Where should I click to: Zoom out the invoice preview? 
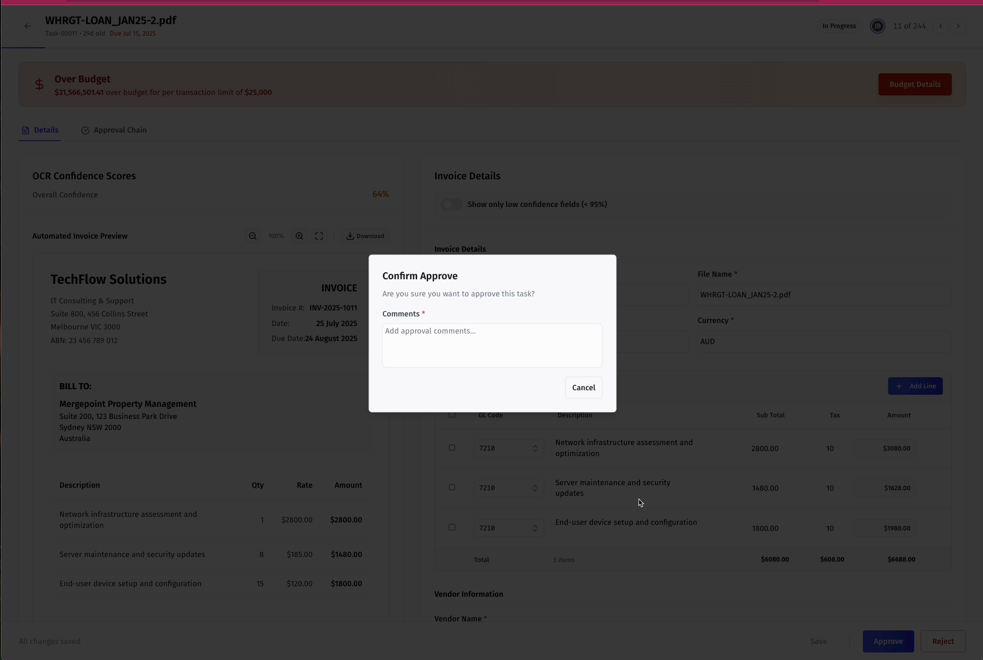coord(253,236)
